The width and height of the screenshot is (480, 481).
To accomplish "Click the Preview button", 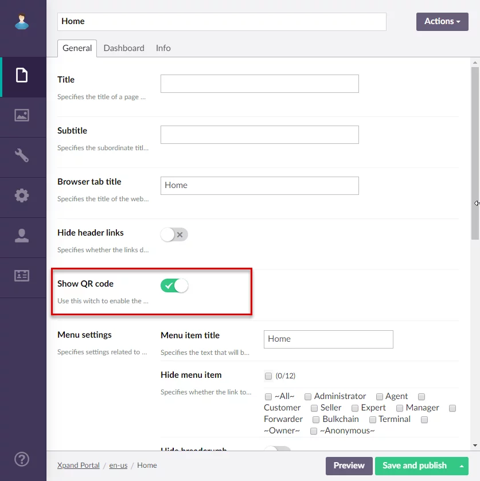I will 349,466.
